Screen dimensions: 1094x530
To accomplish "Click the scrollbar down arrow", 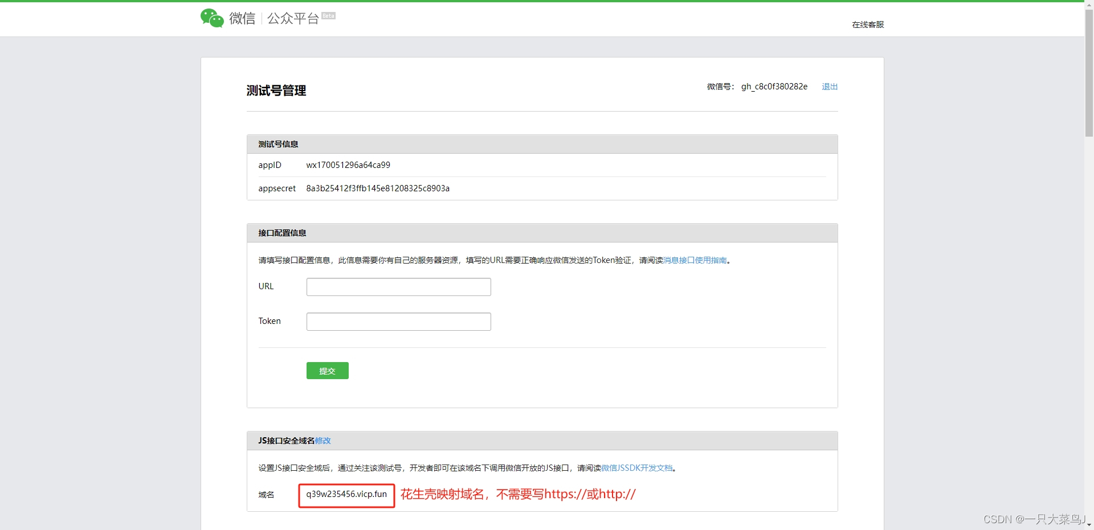I will [1089, 525].
